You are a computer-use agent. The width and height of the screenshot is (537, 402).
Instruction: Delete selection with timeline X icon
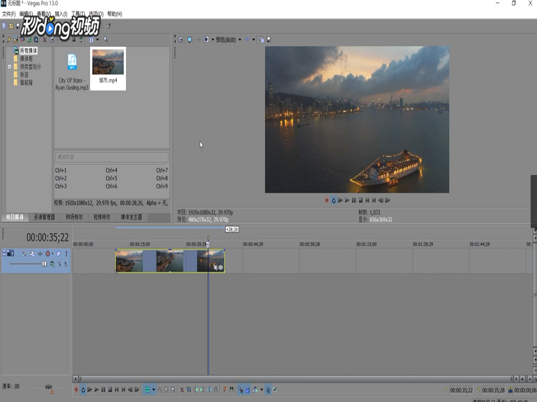click(182, 390)
